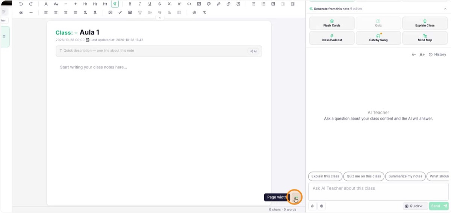Screen dimensions: 451x213
Task: Open the Explain Class action
Action: (425, 23)
